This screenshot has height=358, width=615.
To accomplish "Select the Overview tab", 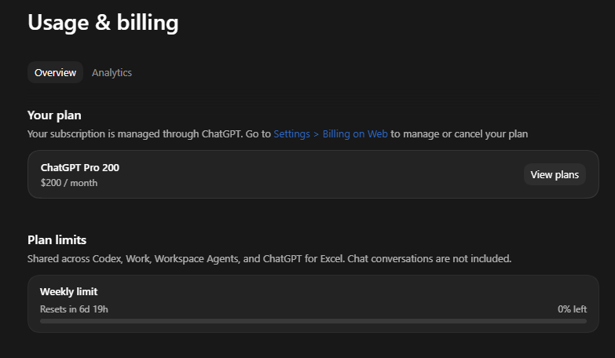I will pyautogui.click(x=55, y=72).
